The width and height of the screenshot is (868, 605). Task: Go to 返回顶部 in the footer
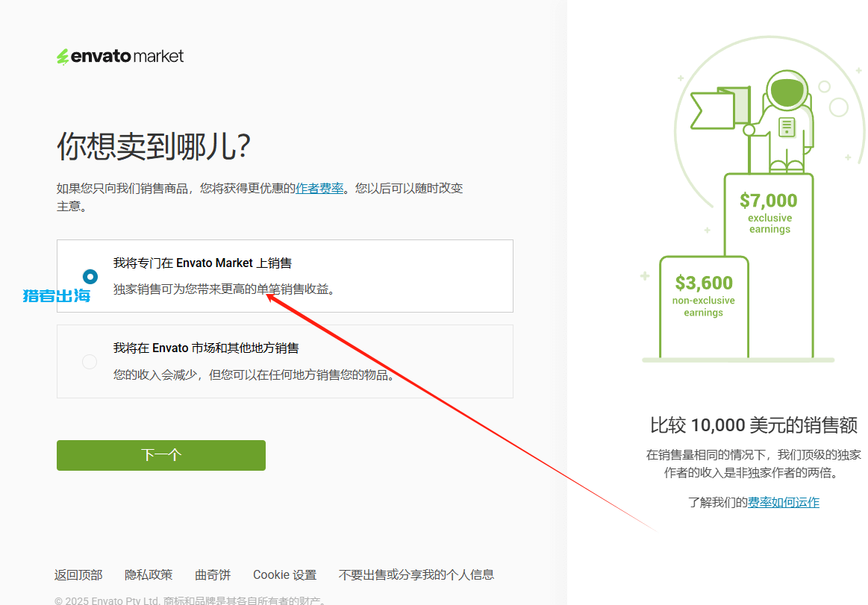tap(78, 574)
